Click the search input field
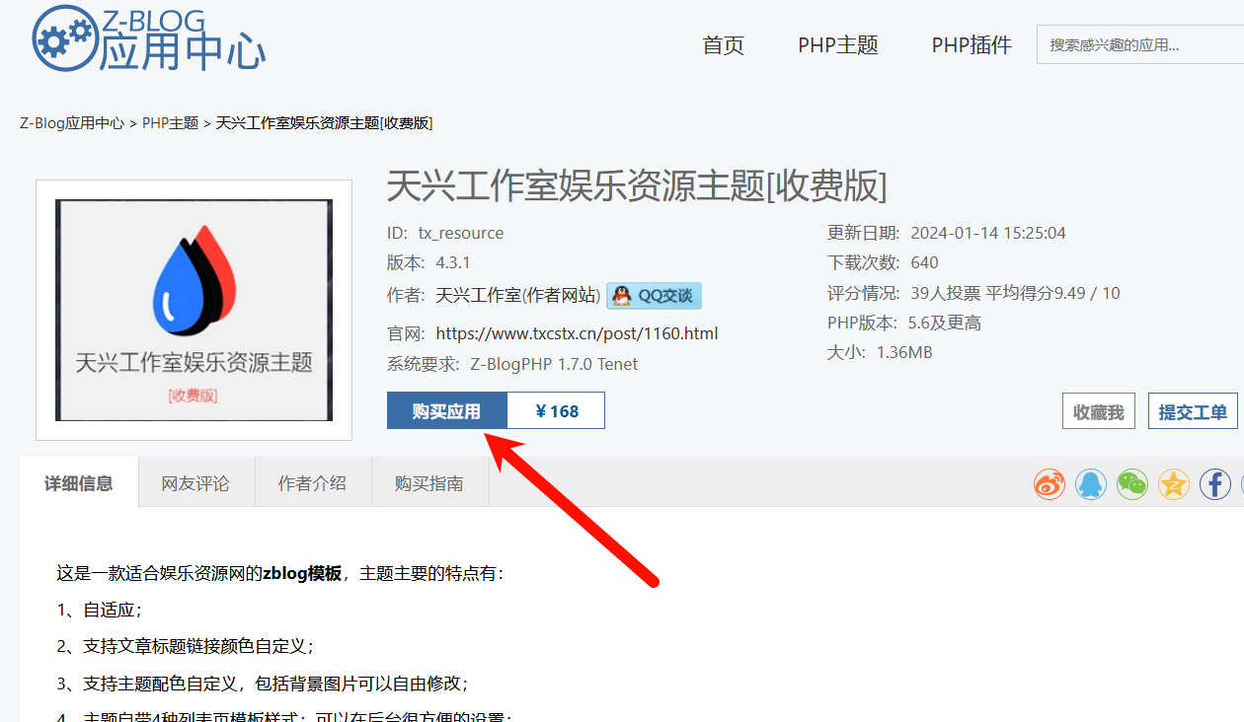The width and height of the screenshot is (1244, 722). pyautogui.click(x=1140, y=43)
